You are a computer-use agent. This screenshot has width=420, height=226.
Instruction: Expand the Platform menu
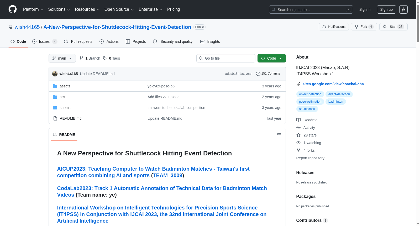(x=33, y=9)
